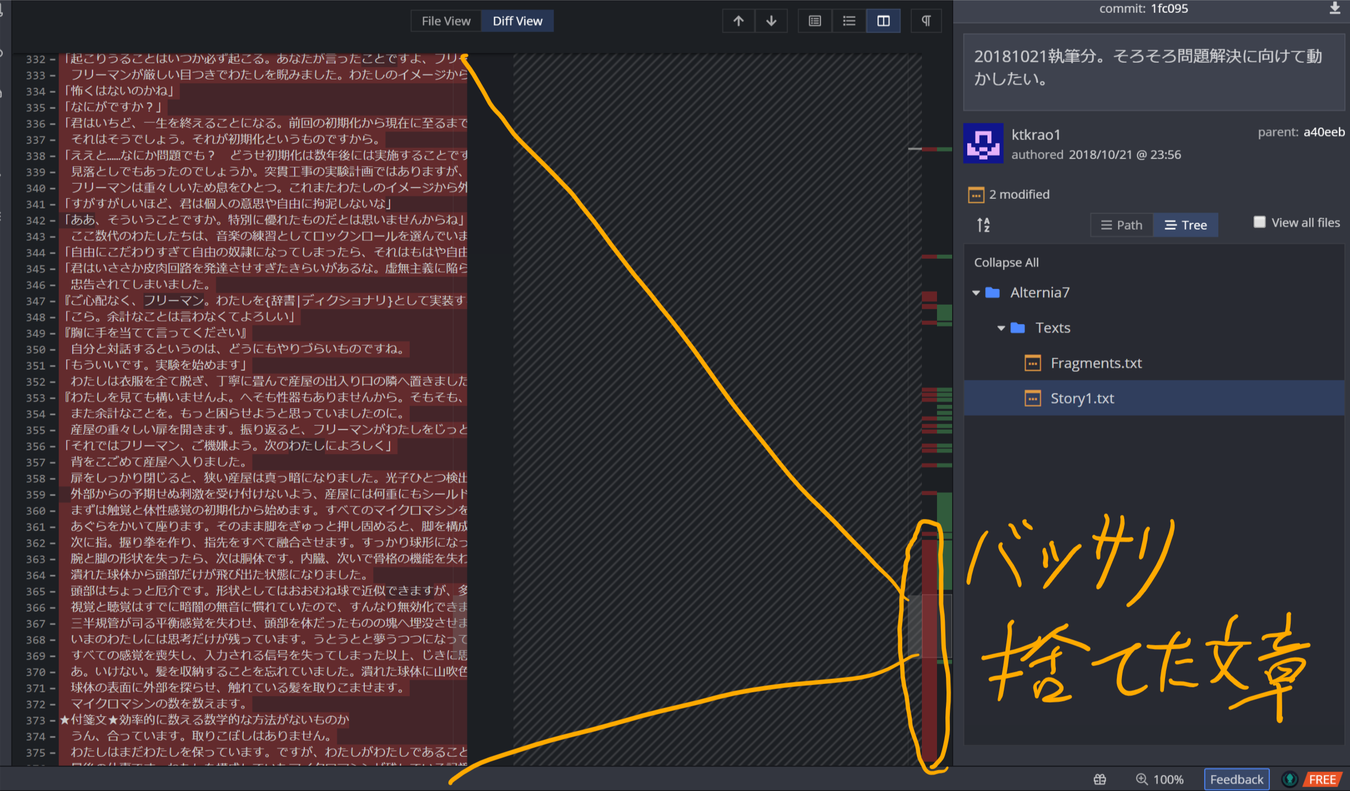Viewport: 1350px width, 791px height.
Task: Select the Diff View tab
Action: (x=517, y=21)
